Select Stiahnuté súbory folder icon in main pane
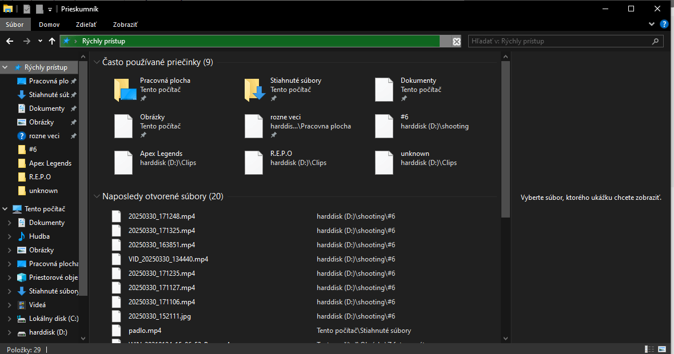674x354 pixels. click(255, 90)
